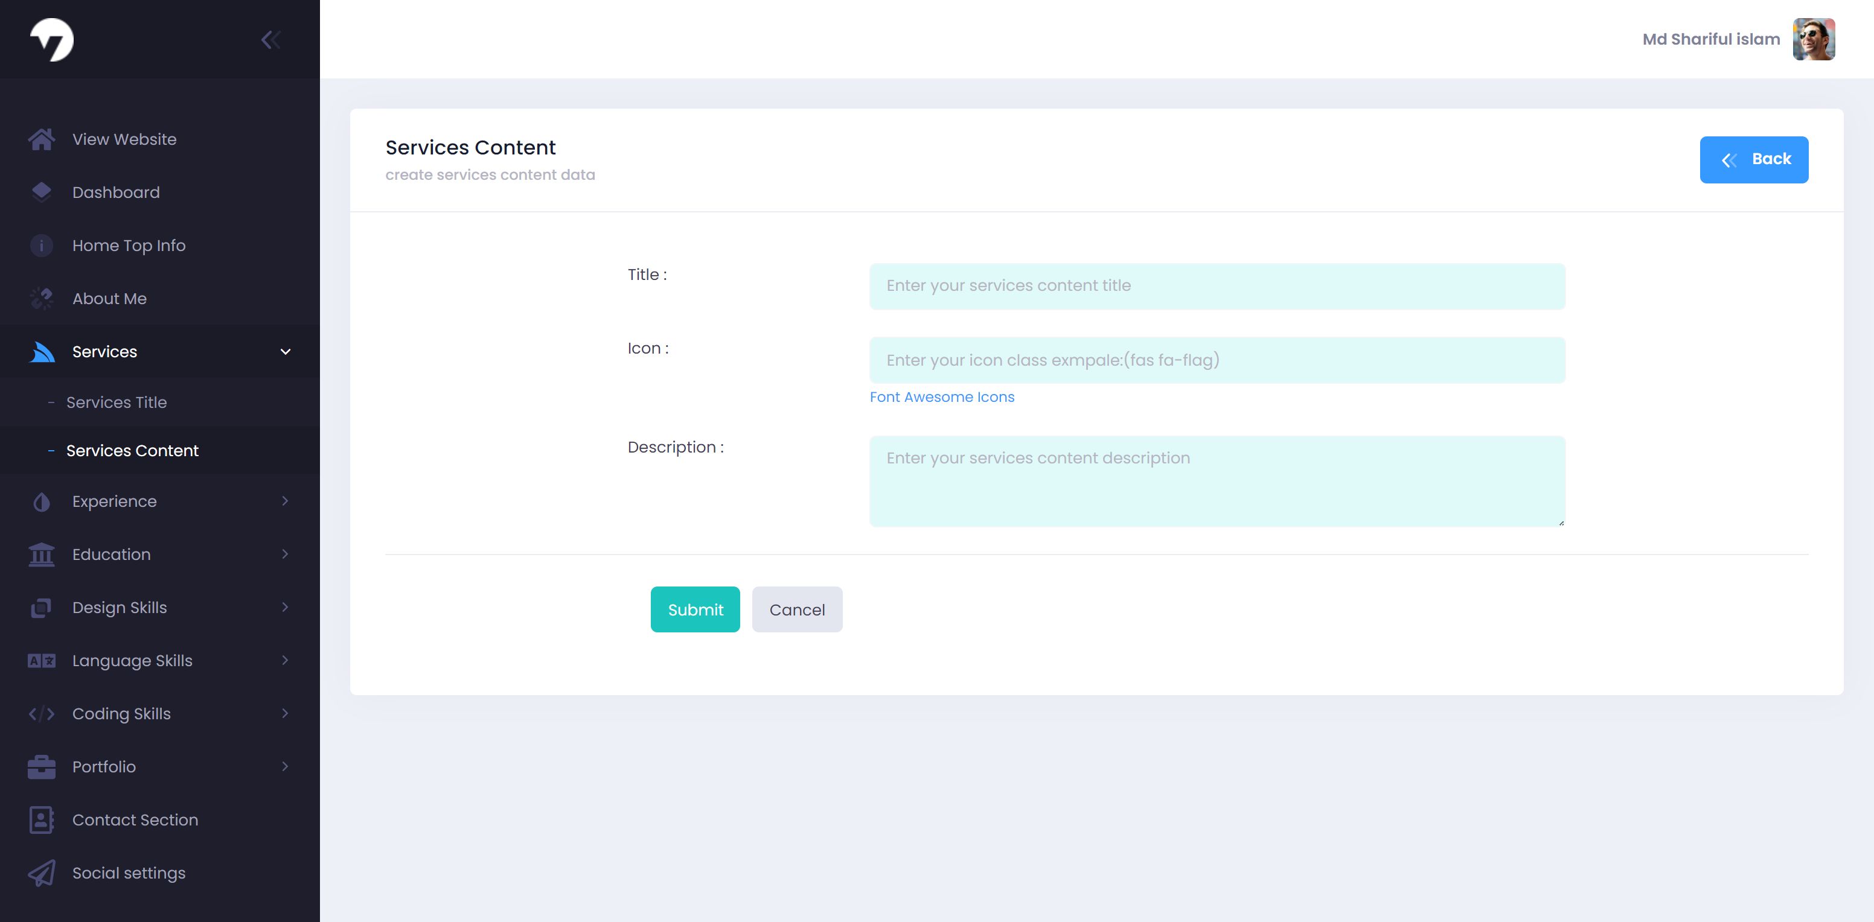The width and height of the screenshot is (1874, 922).
Task: Collapse the sidebar with the double-chevron icon
Action: (270, 39)
